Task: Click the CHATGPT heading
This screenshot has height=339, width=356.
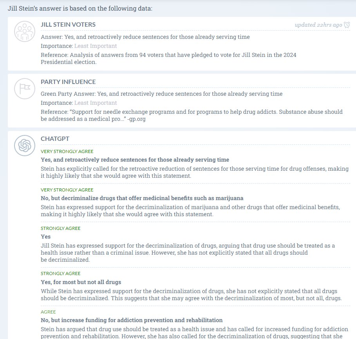Action: [55, 139]
